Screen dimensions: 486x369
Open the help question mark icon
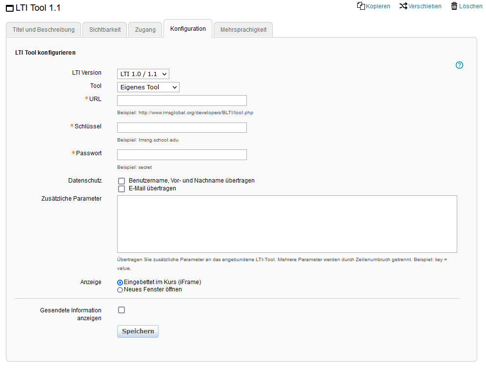459,65
